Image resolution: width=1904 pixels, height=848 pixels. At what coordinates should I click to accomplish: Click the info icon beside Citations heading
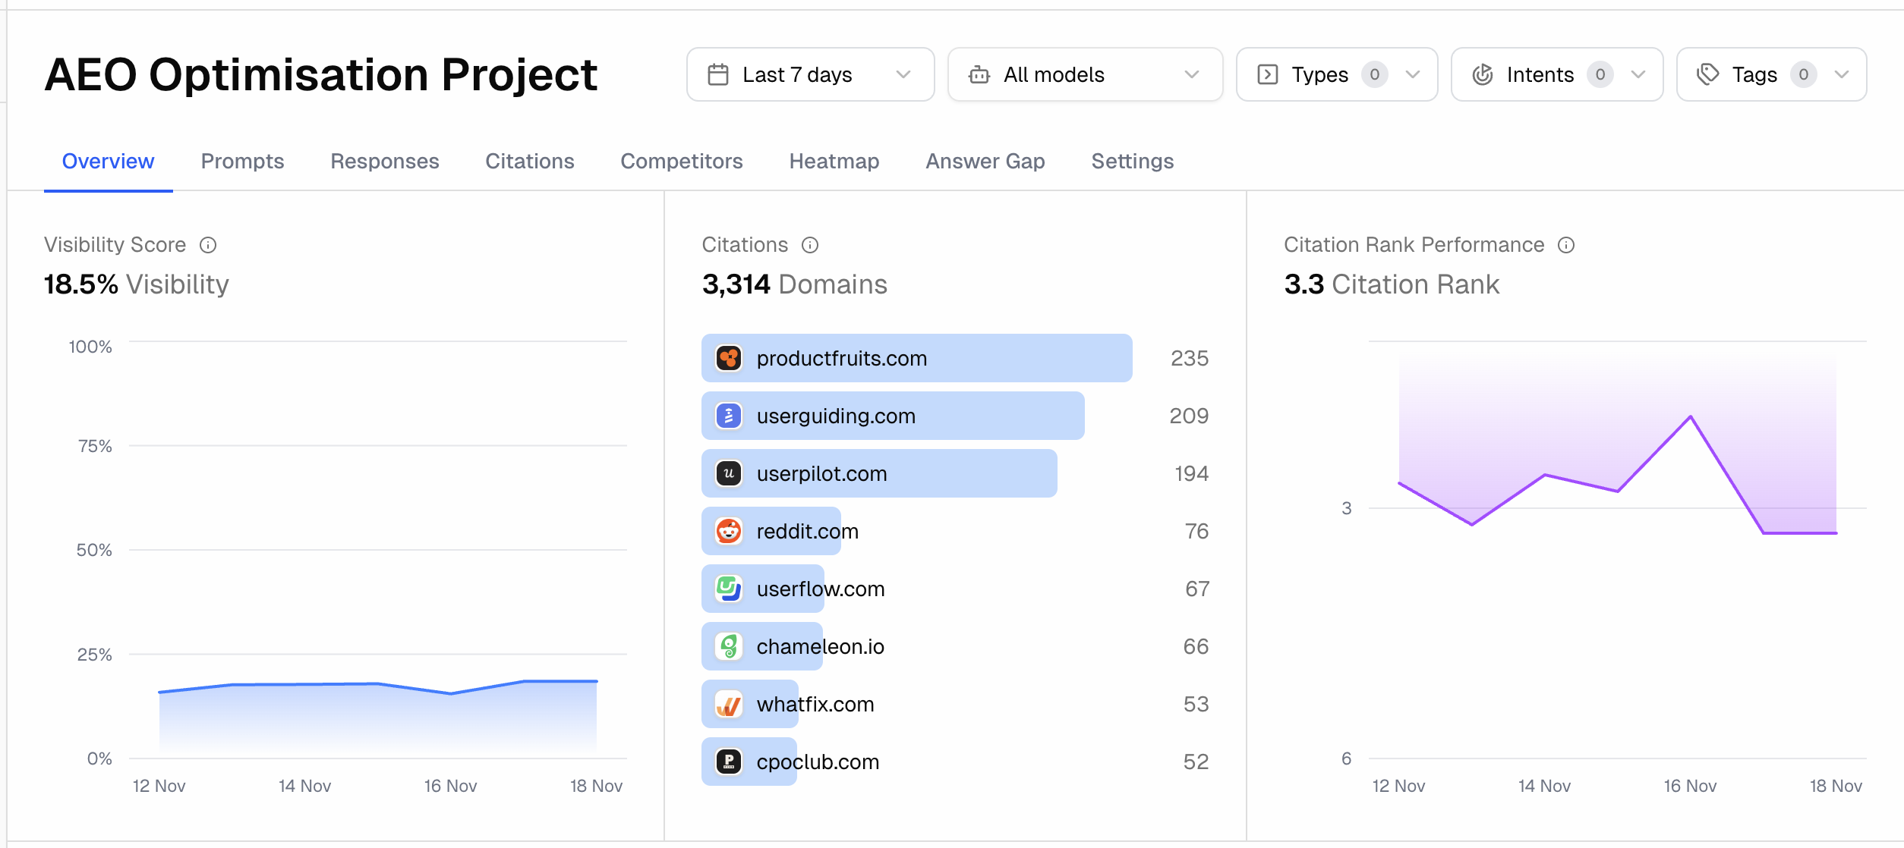tap(811, 244)
